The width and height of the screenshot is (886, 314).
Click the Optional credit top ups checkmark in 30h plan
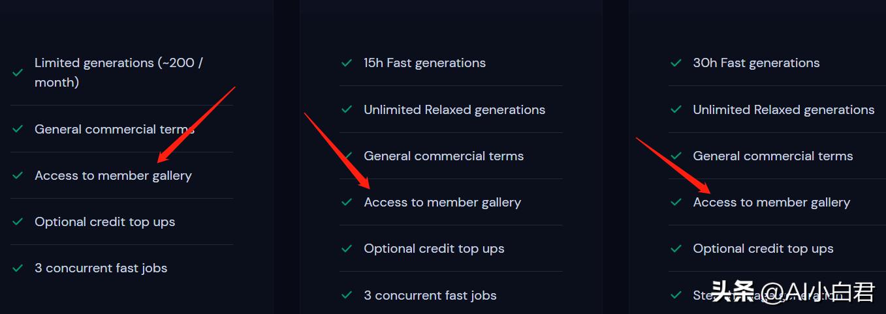click(x=676, y=248)
